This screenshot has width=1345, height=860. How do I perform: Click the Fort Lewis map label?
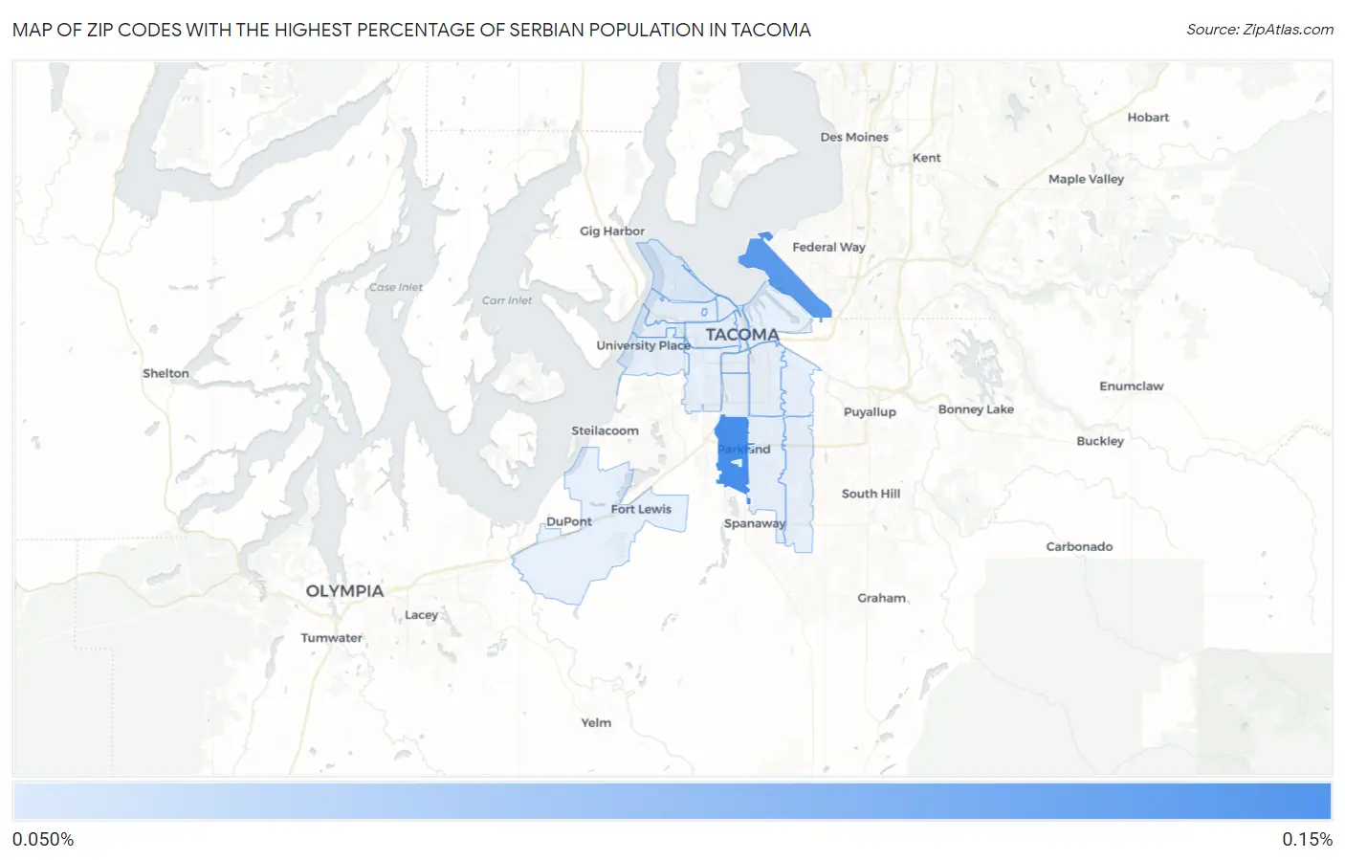pos(641,509)
